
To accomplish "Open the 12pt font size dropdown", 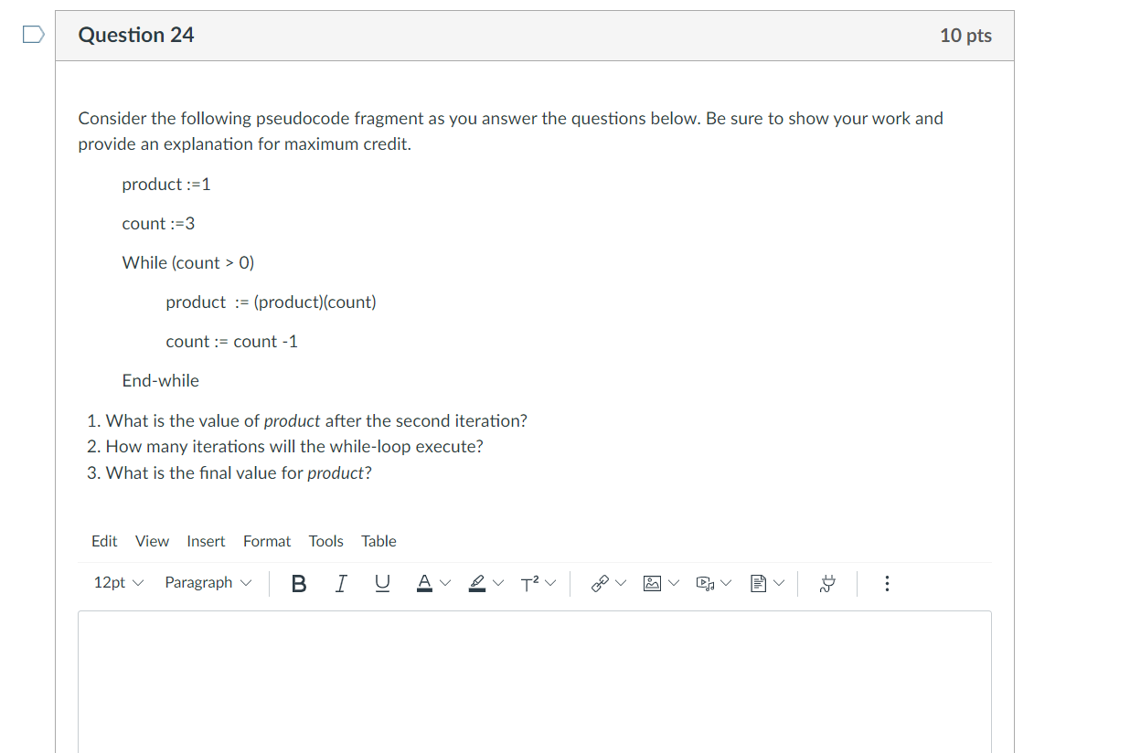I will click(117, 583).
